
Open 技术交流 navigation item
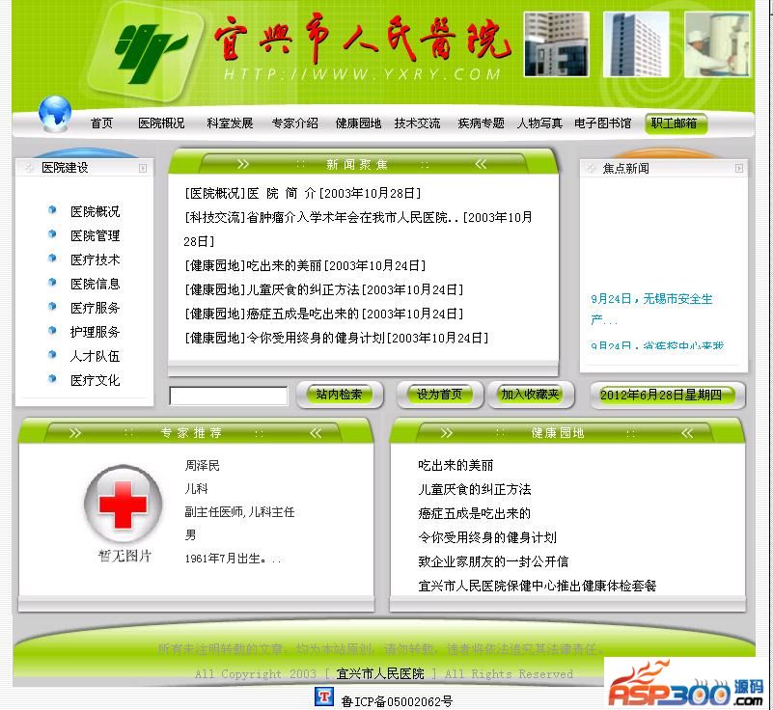coord(417,123)
